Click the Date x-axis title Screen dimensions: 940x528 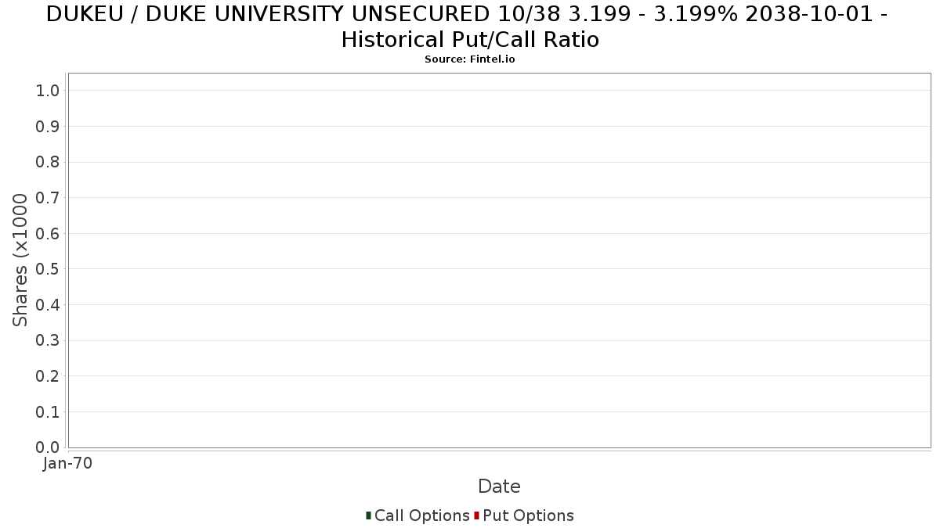pos(499,487)
